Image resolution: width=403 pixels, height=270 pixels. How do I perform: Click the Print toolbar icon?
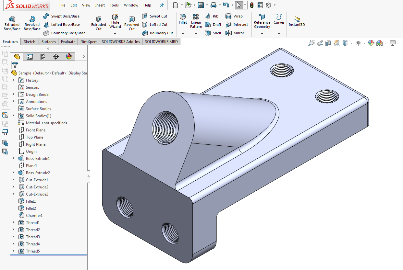pyautogui.click(x=213, y=5)
